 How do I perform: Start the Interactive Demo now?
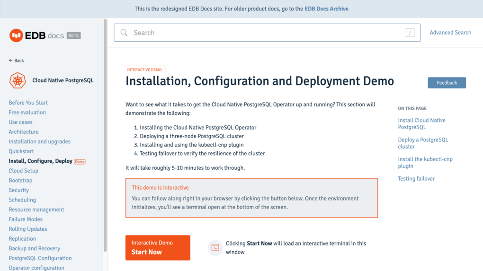click(158, 248)
